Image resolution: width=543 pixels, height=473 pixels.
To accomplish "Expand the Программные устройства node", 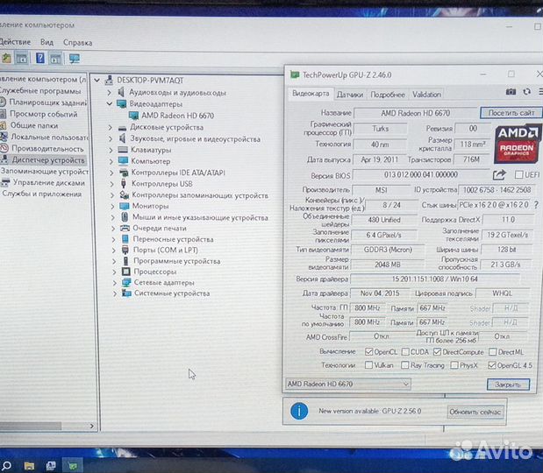I will [114, 261].
